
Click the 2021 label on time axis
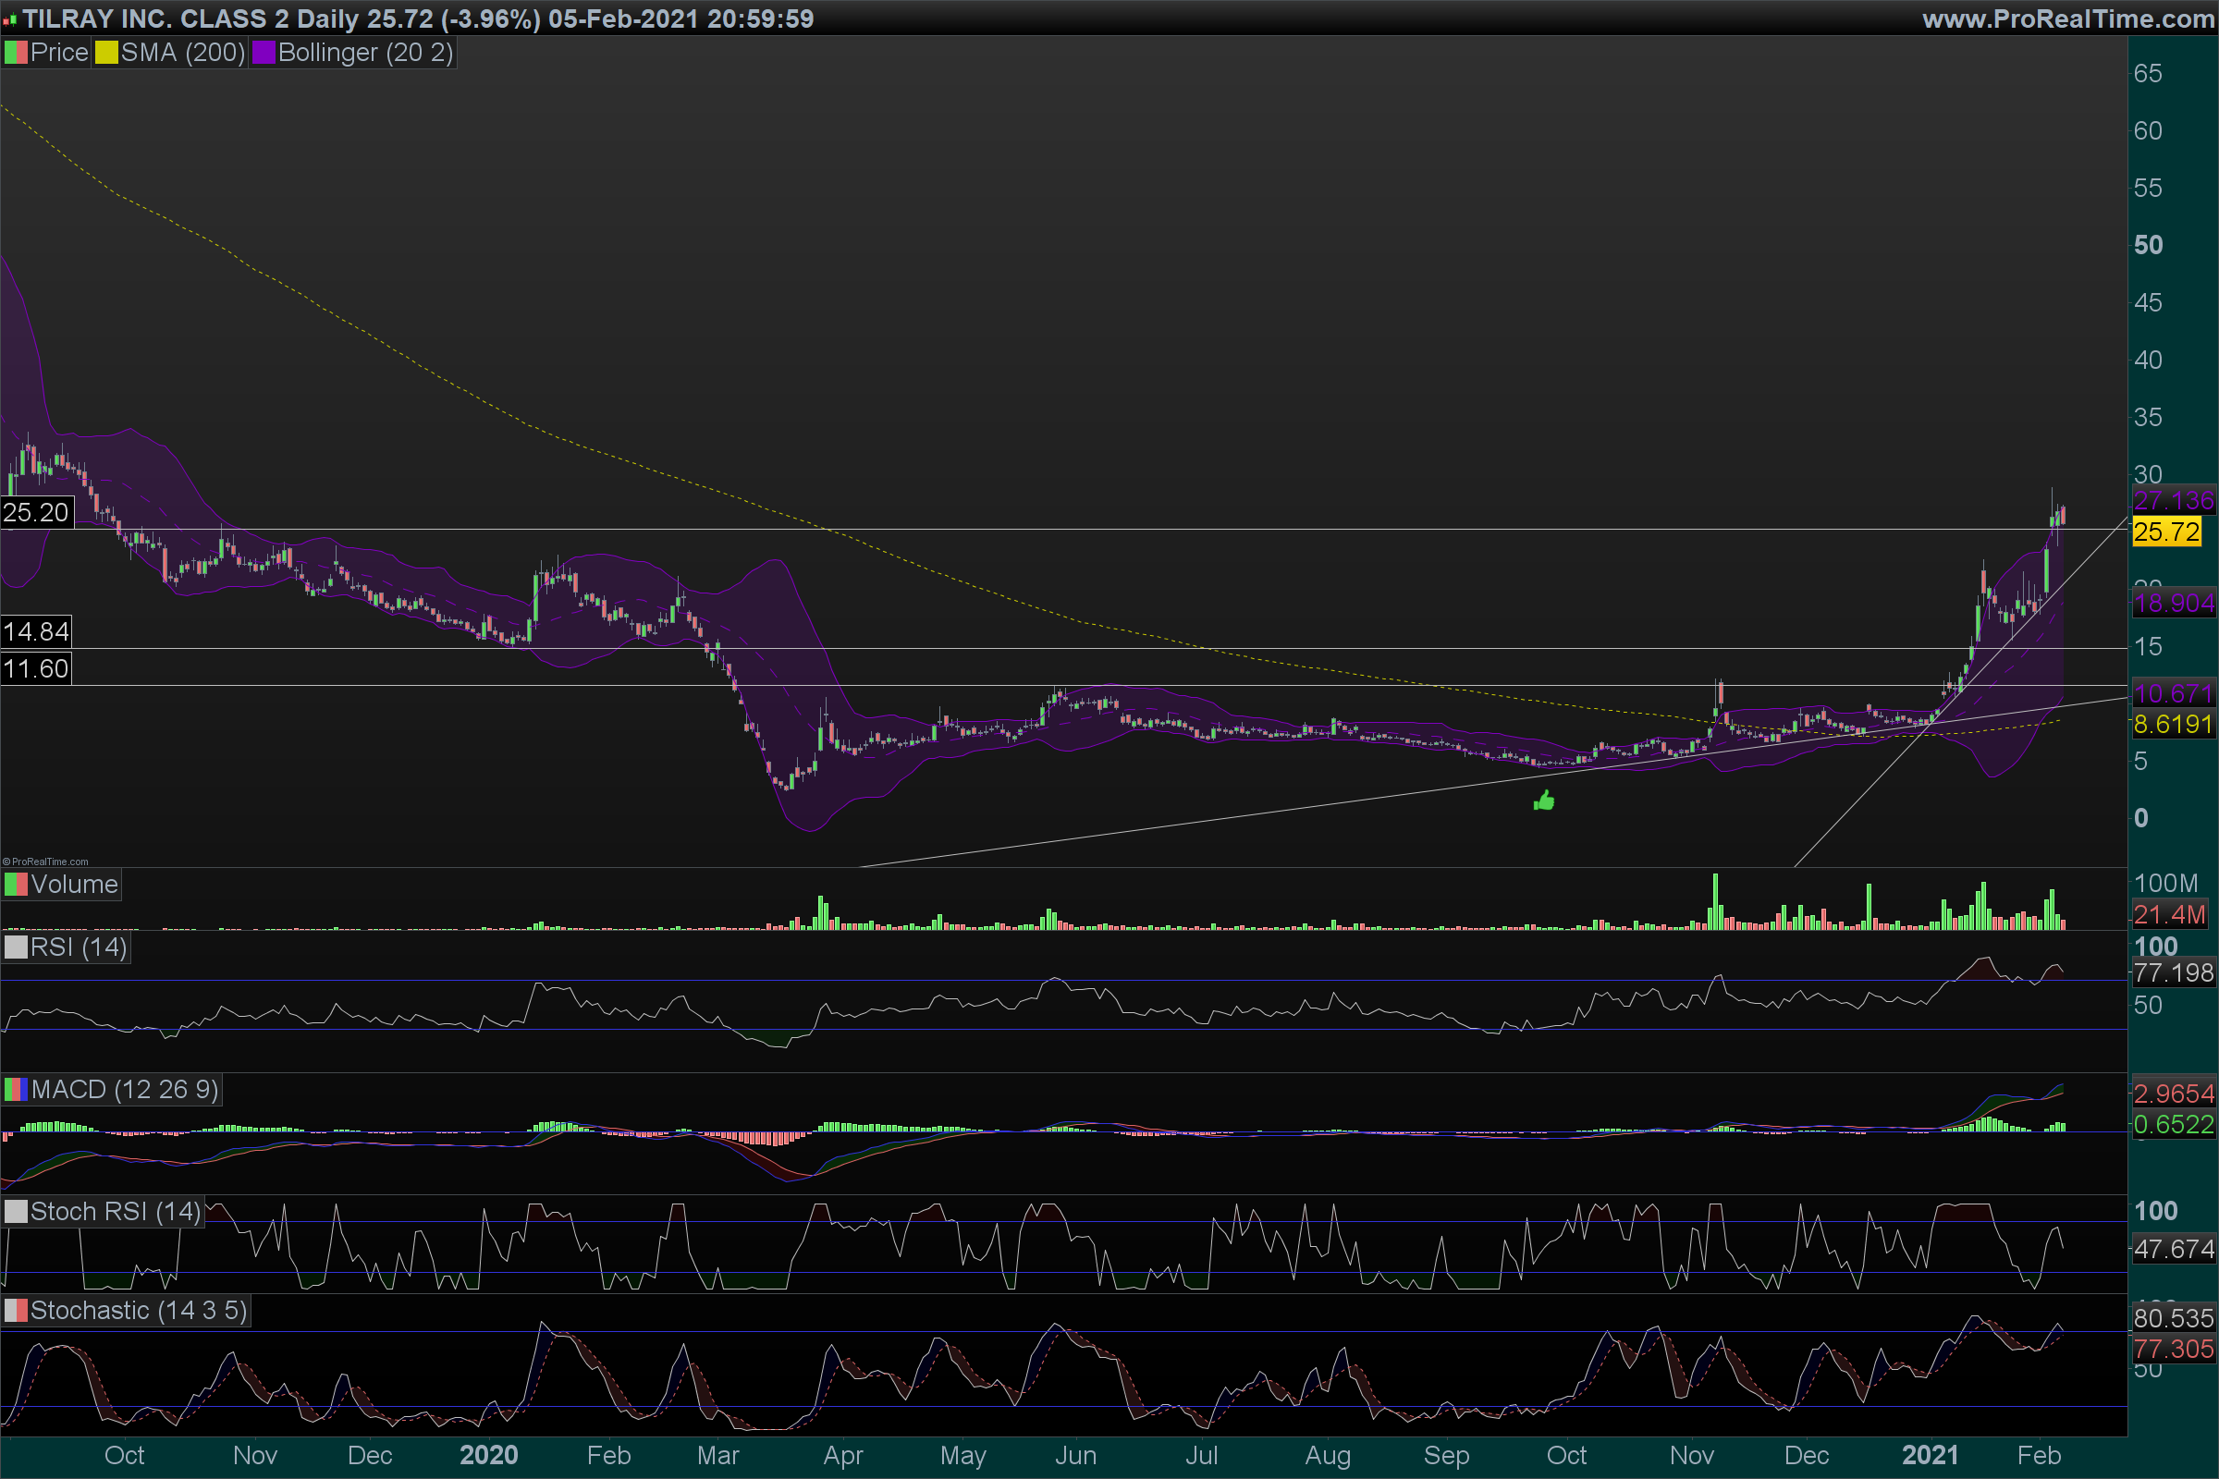[x=1930, y=1455]
